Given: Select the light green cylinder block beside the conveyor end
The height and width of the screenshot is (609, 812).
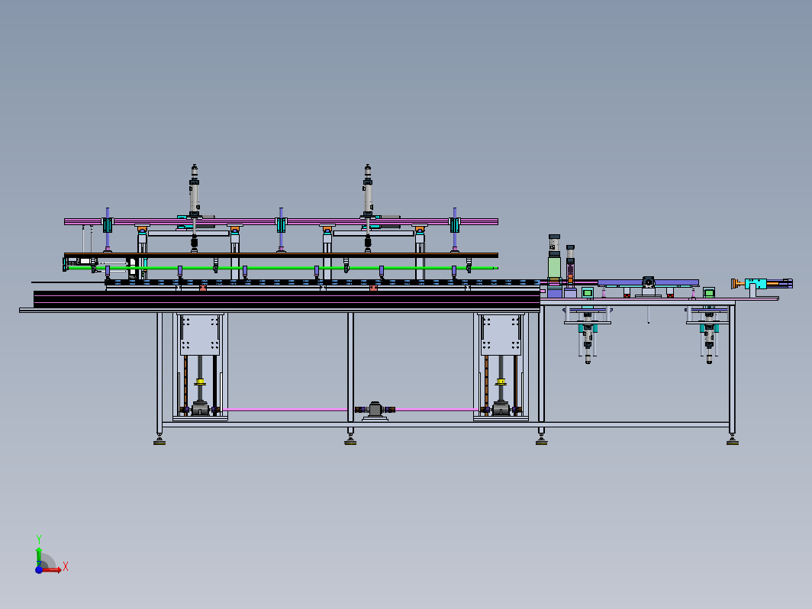Looking at the screenshot, I should (x=554, y=267).
